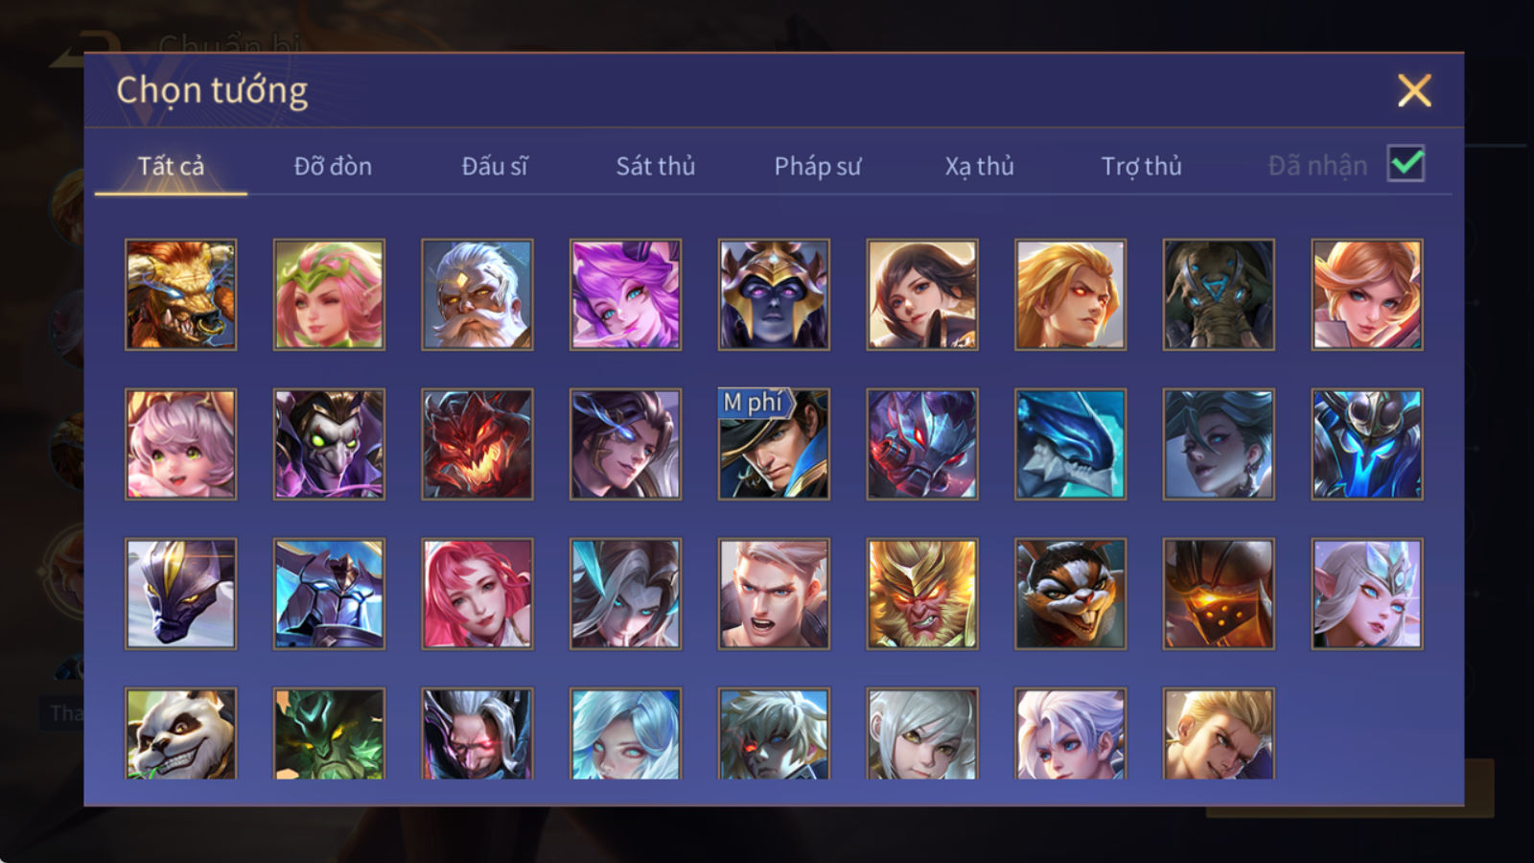Open the Sát thủ tab

[655, 166]
